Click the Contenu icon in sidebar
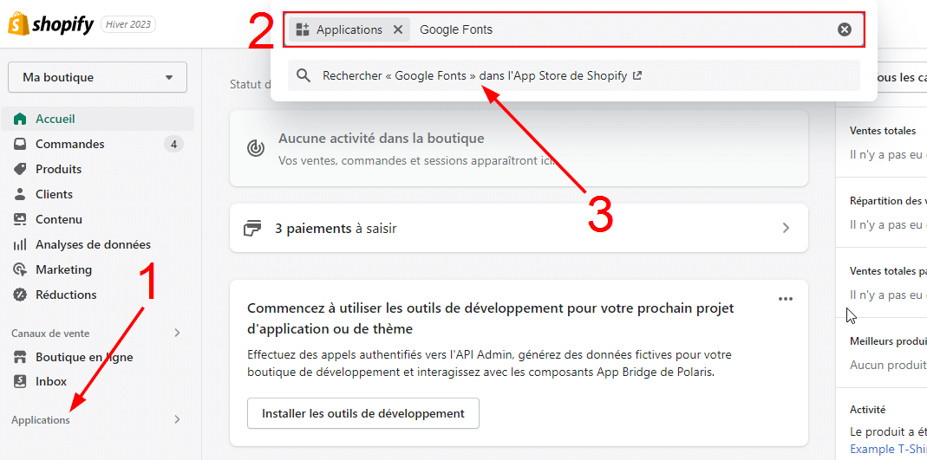927x460 pixels. pos(20,219)
